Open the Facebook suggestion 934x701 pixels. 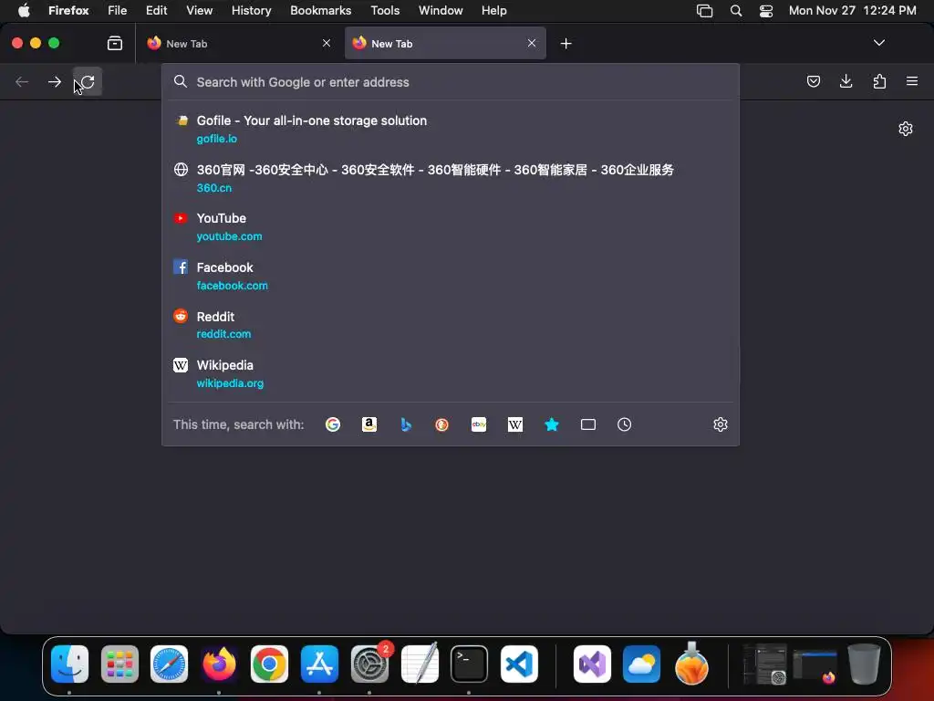coord(451,276)
